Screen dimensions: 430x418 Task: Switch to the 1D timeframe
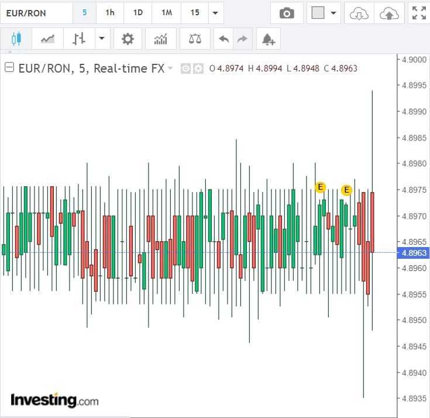tap(138, 13)
